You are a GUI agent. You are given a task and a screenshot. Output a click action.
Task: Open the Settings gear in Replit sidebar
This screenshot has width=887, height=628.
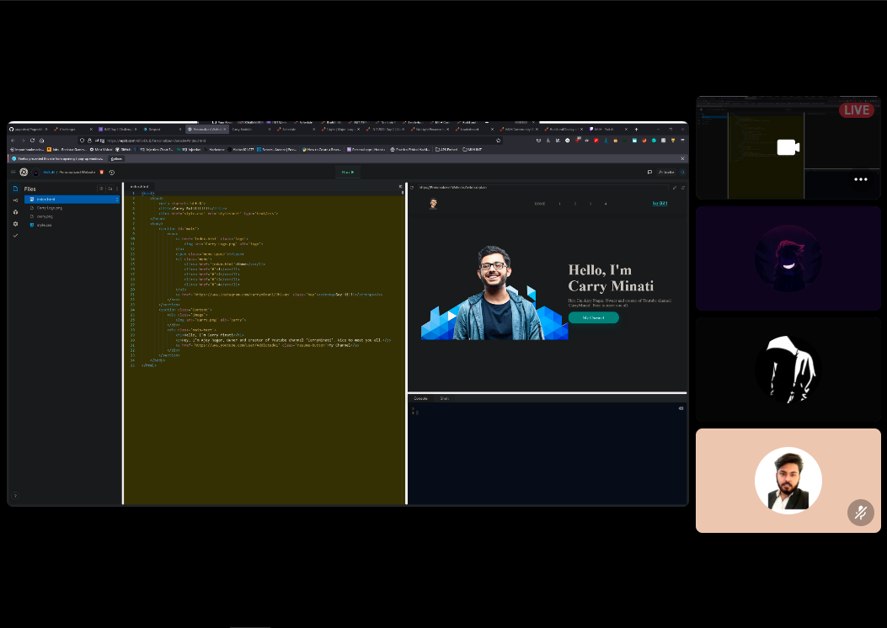[x=15, y=224]
